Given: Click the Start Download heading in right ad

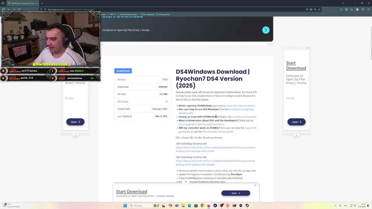Looking at the screenshot, I should 296,65.
